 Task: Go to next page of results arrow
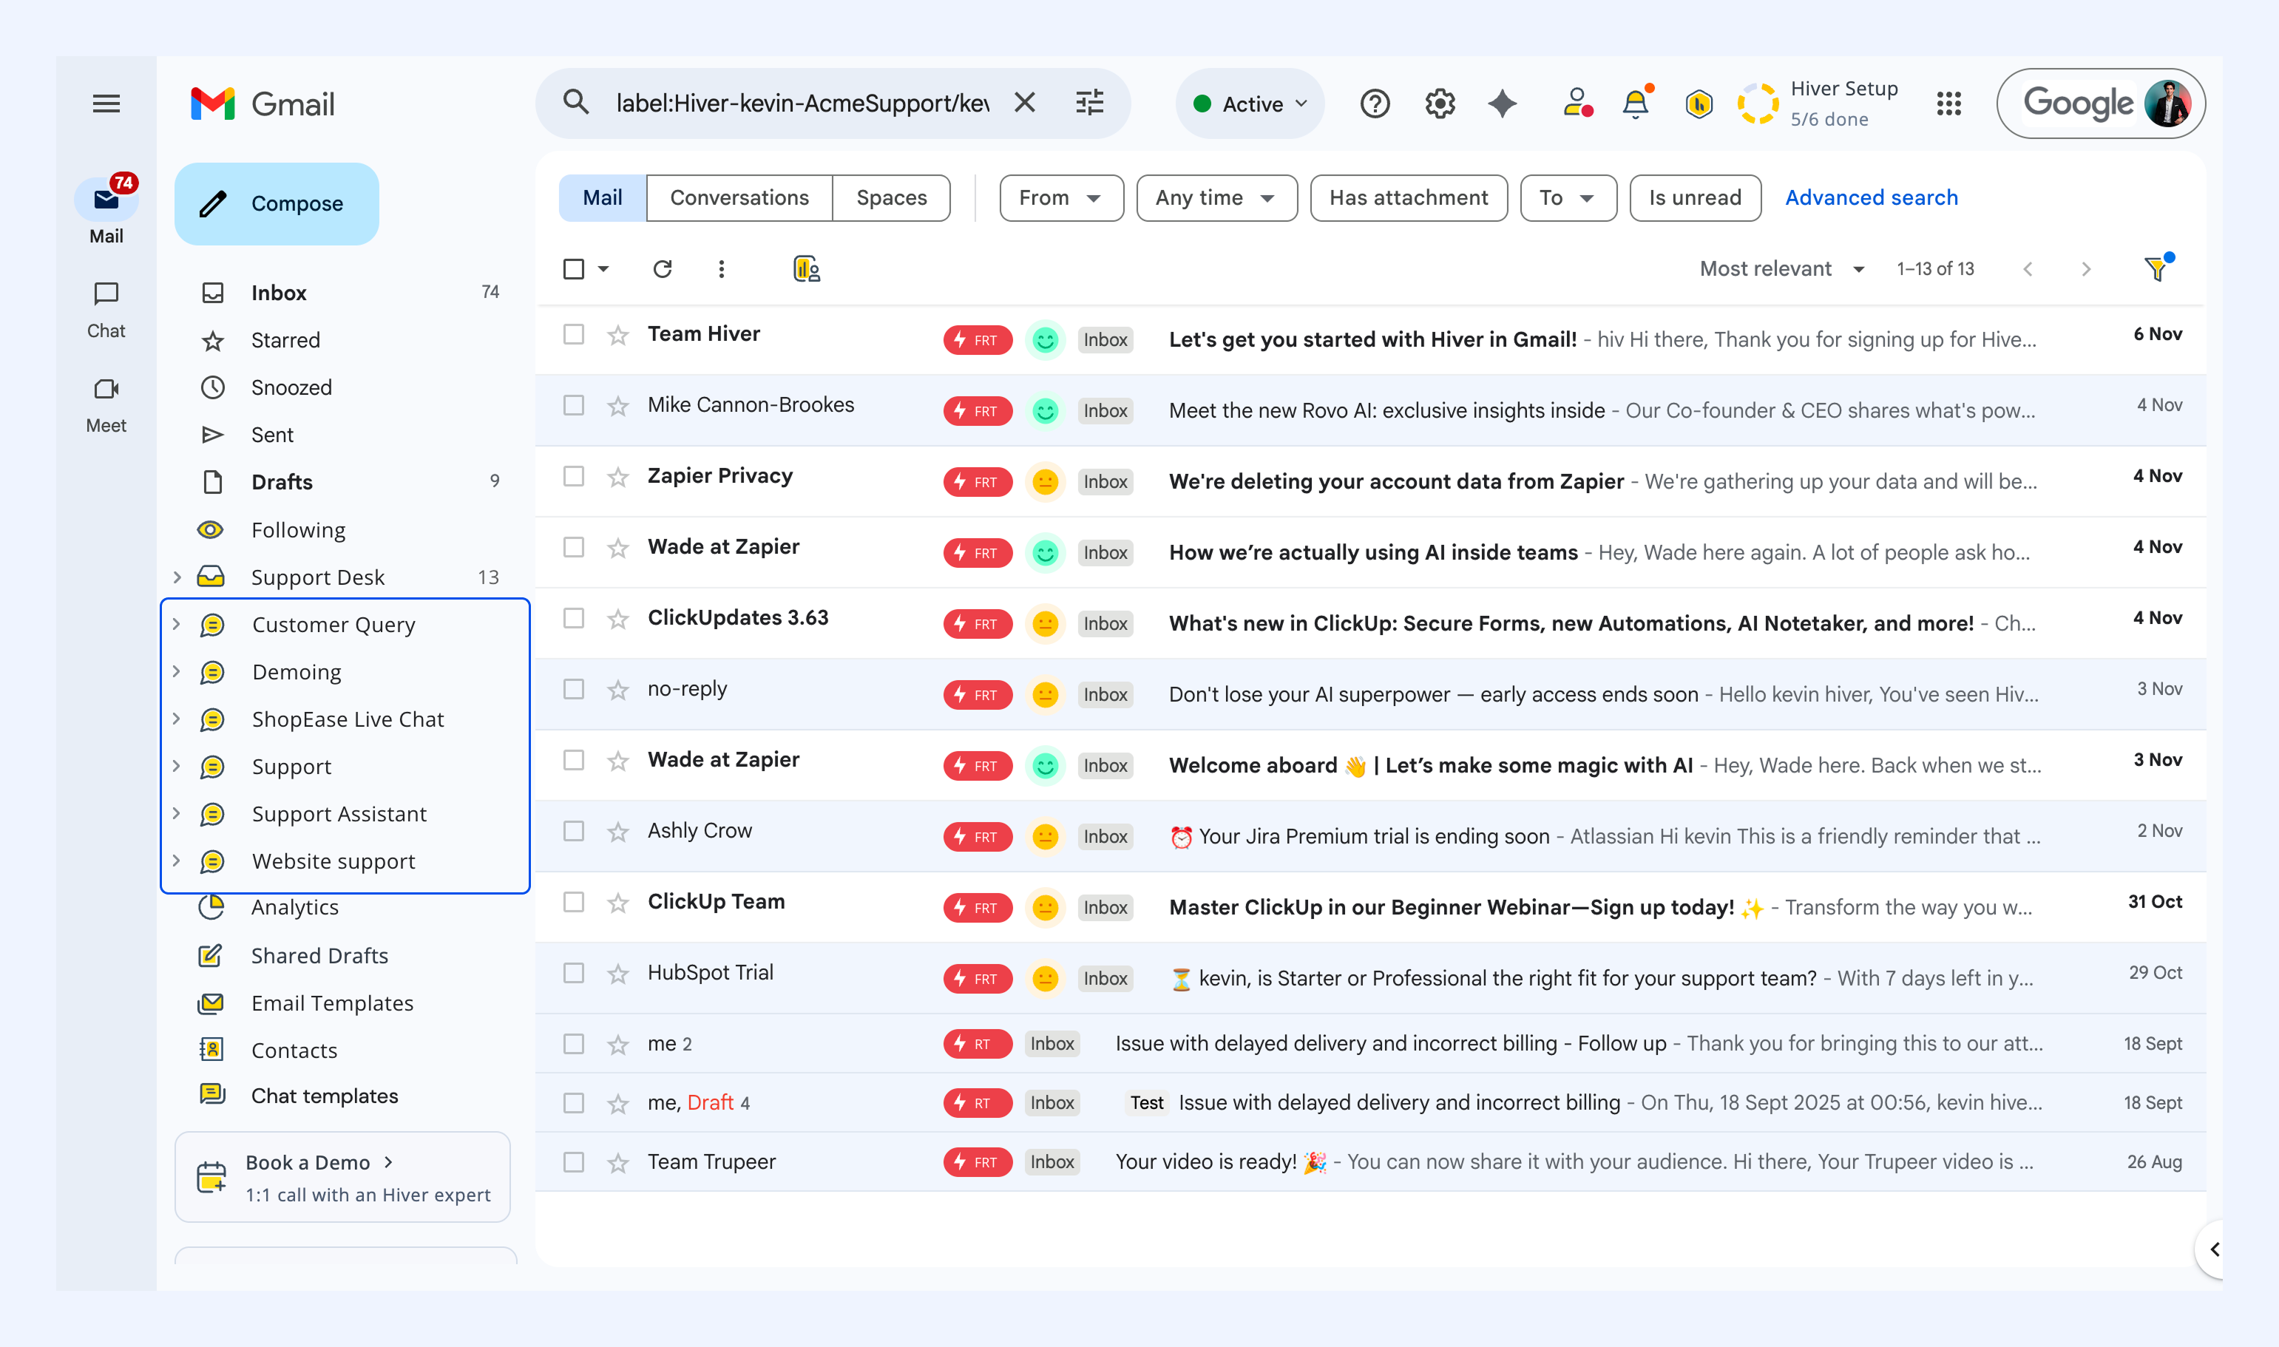click(2086, 268)
